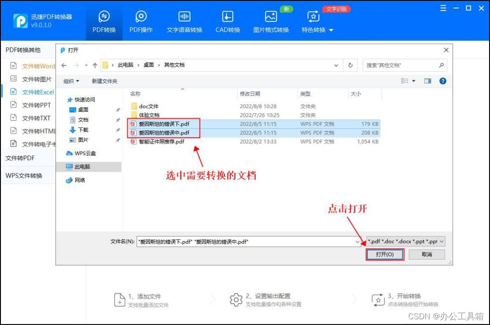The image size is (490, 325).
Task: Click the 迅捷PDF转换器 logo icon
Action: (20, 21)
